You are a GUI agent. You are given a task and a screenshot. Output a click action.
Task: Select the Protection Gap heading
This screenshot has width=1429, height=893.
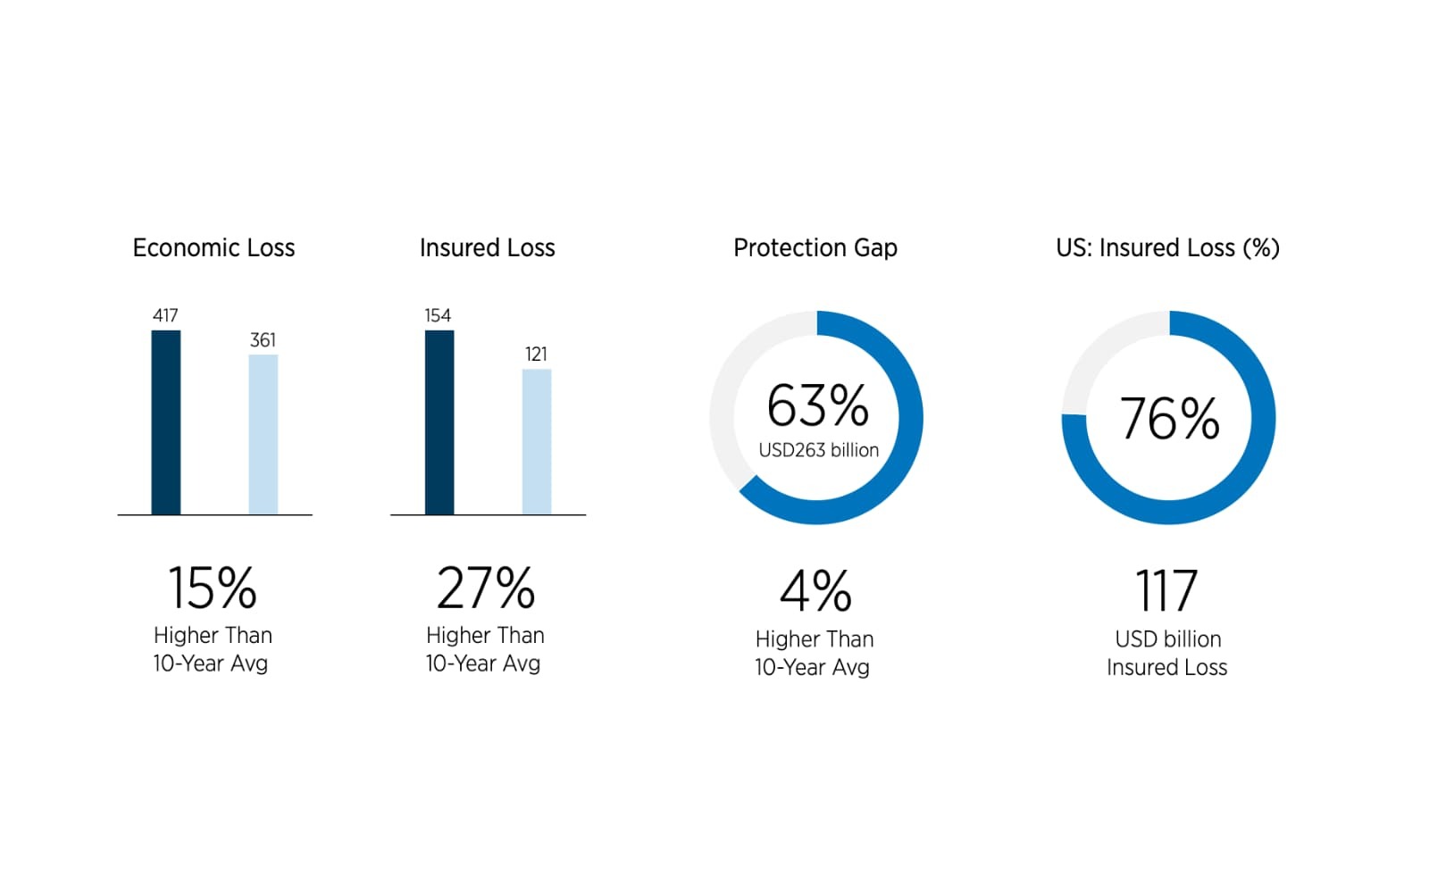click(815, 248)
